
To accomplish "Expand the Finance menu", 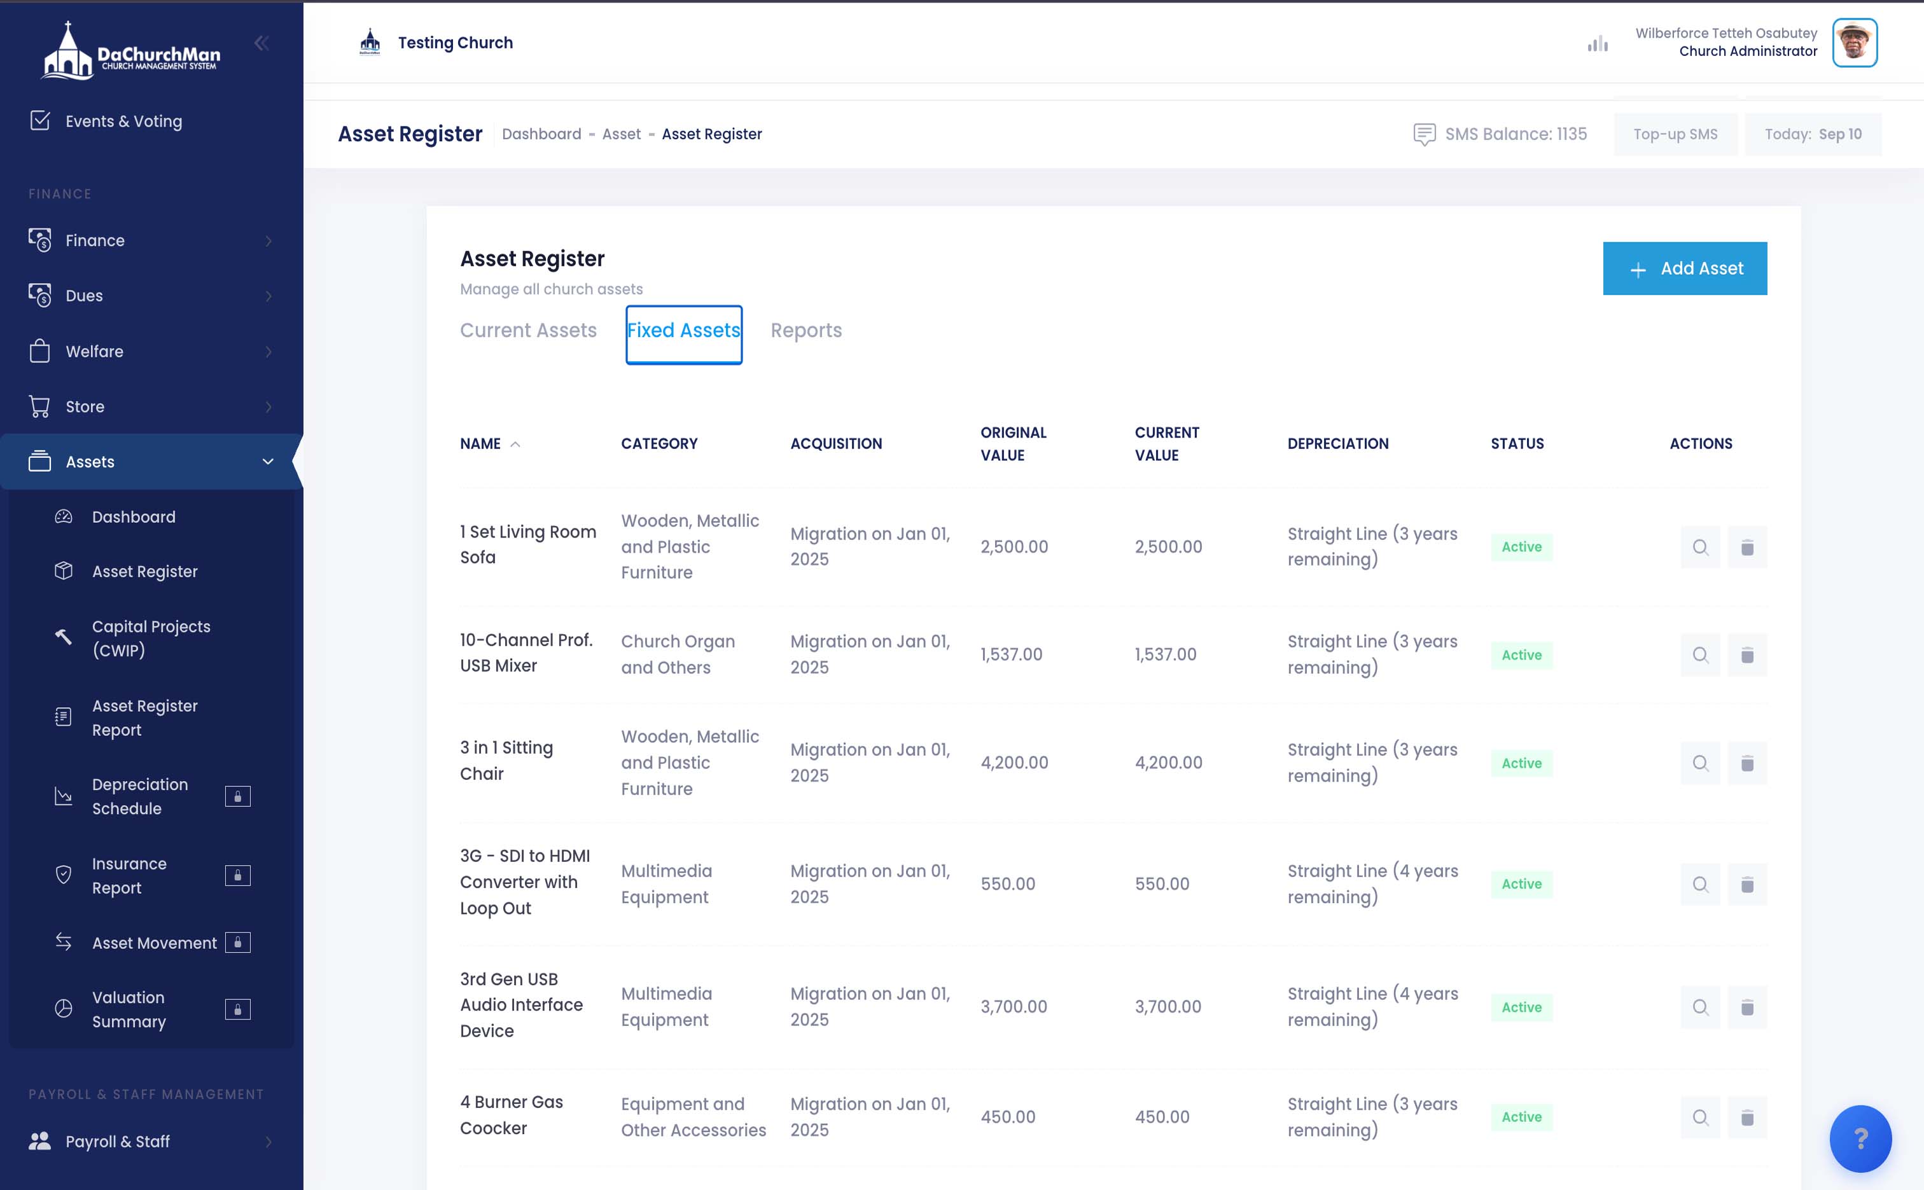I will (151, 240).
